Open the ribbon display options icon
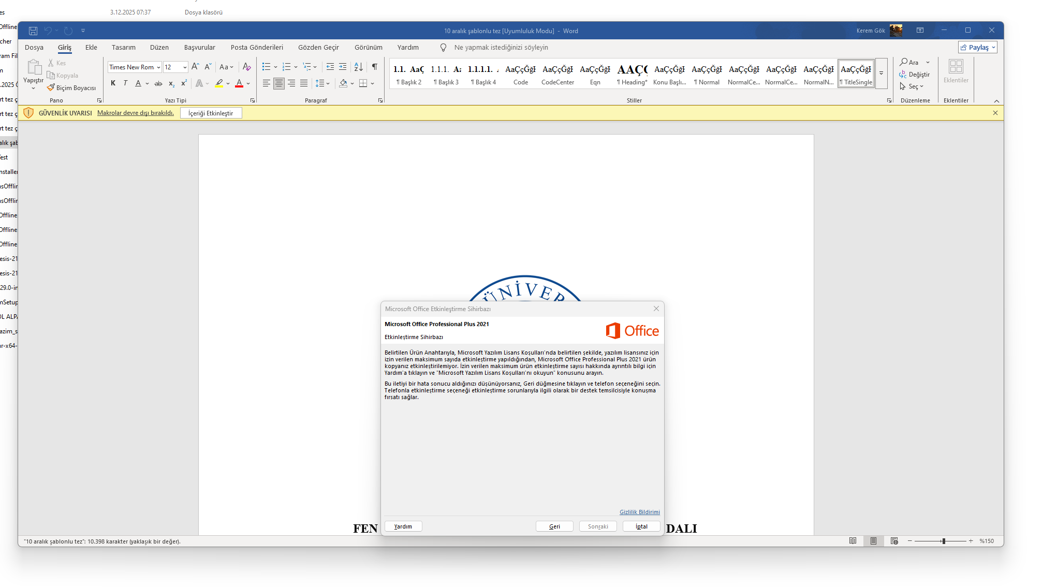1057x587 pixels. coord(920,31)
